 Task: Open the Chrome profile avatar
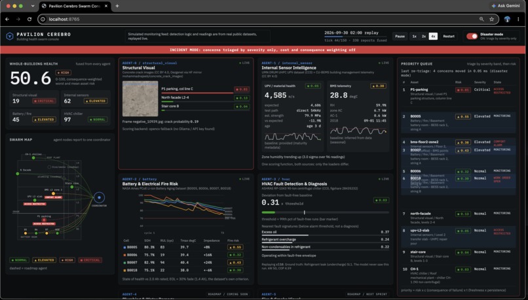click(x=507, y=19)
